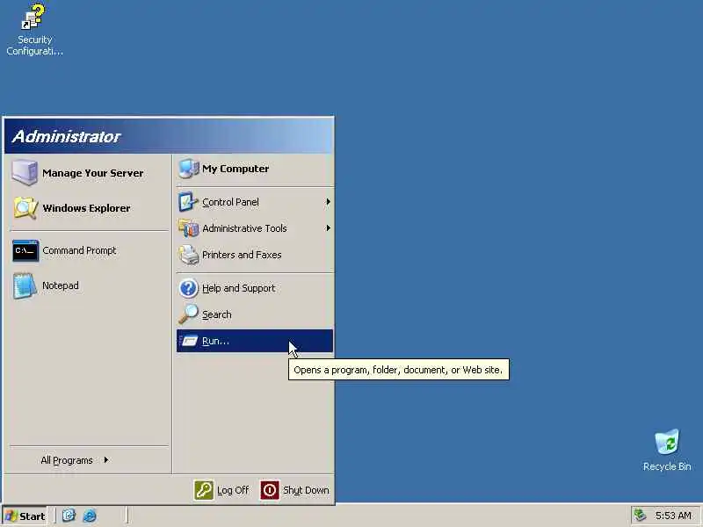Click the Shut Down text button
703x527 pixels.
306,490
